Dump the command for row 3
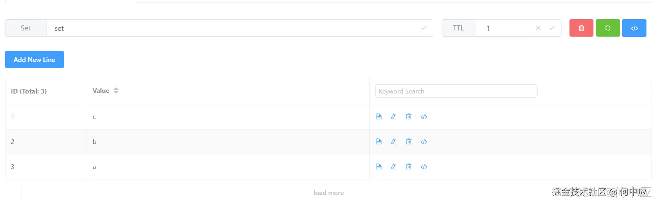653x203 pixels. click(423, 167)
